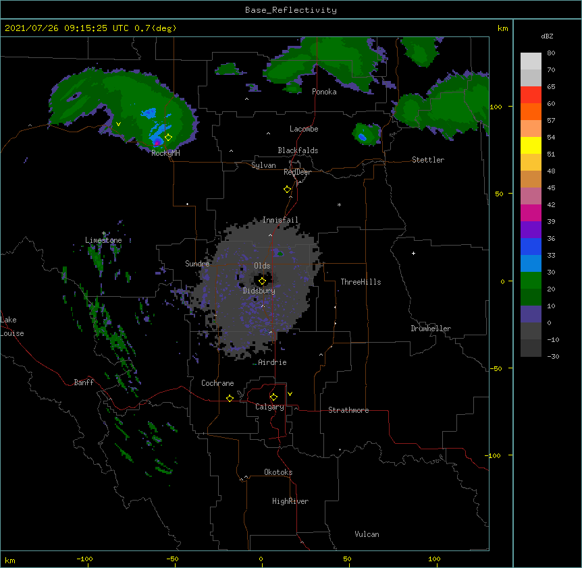Select the yellow diamond marker below Cochrane
The width and height of the screenshot is (582, 568).
click(x=230, y=398)
